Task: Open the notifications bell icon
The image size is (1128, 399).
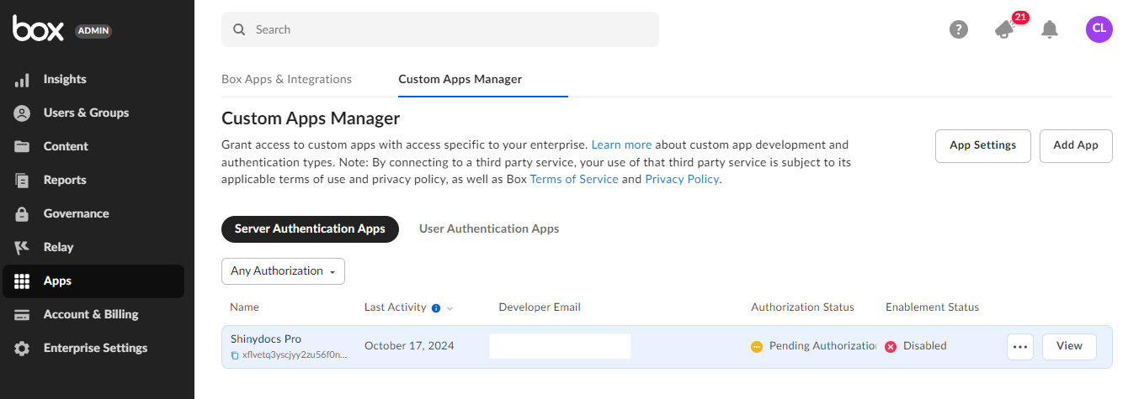Action: pyautogui.click(x=1049, y=29)
